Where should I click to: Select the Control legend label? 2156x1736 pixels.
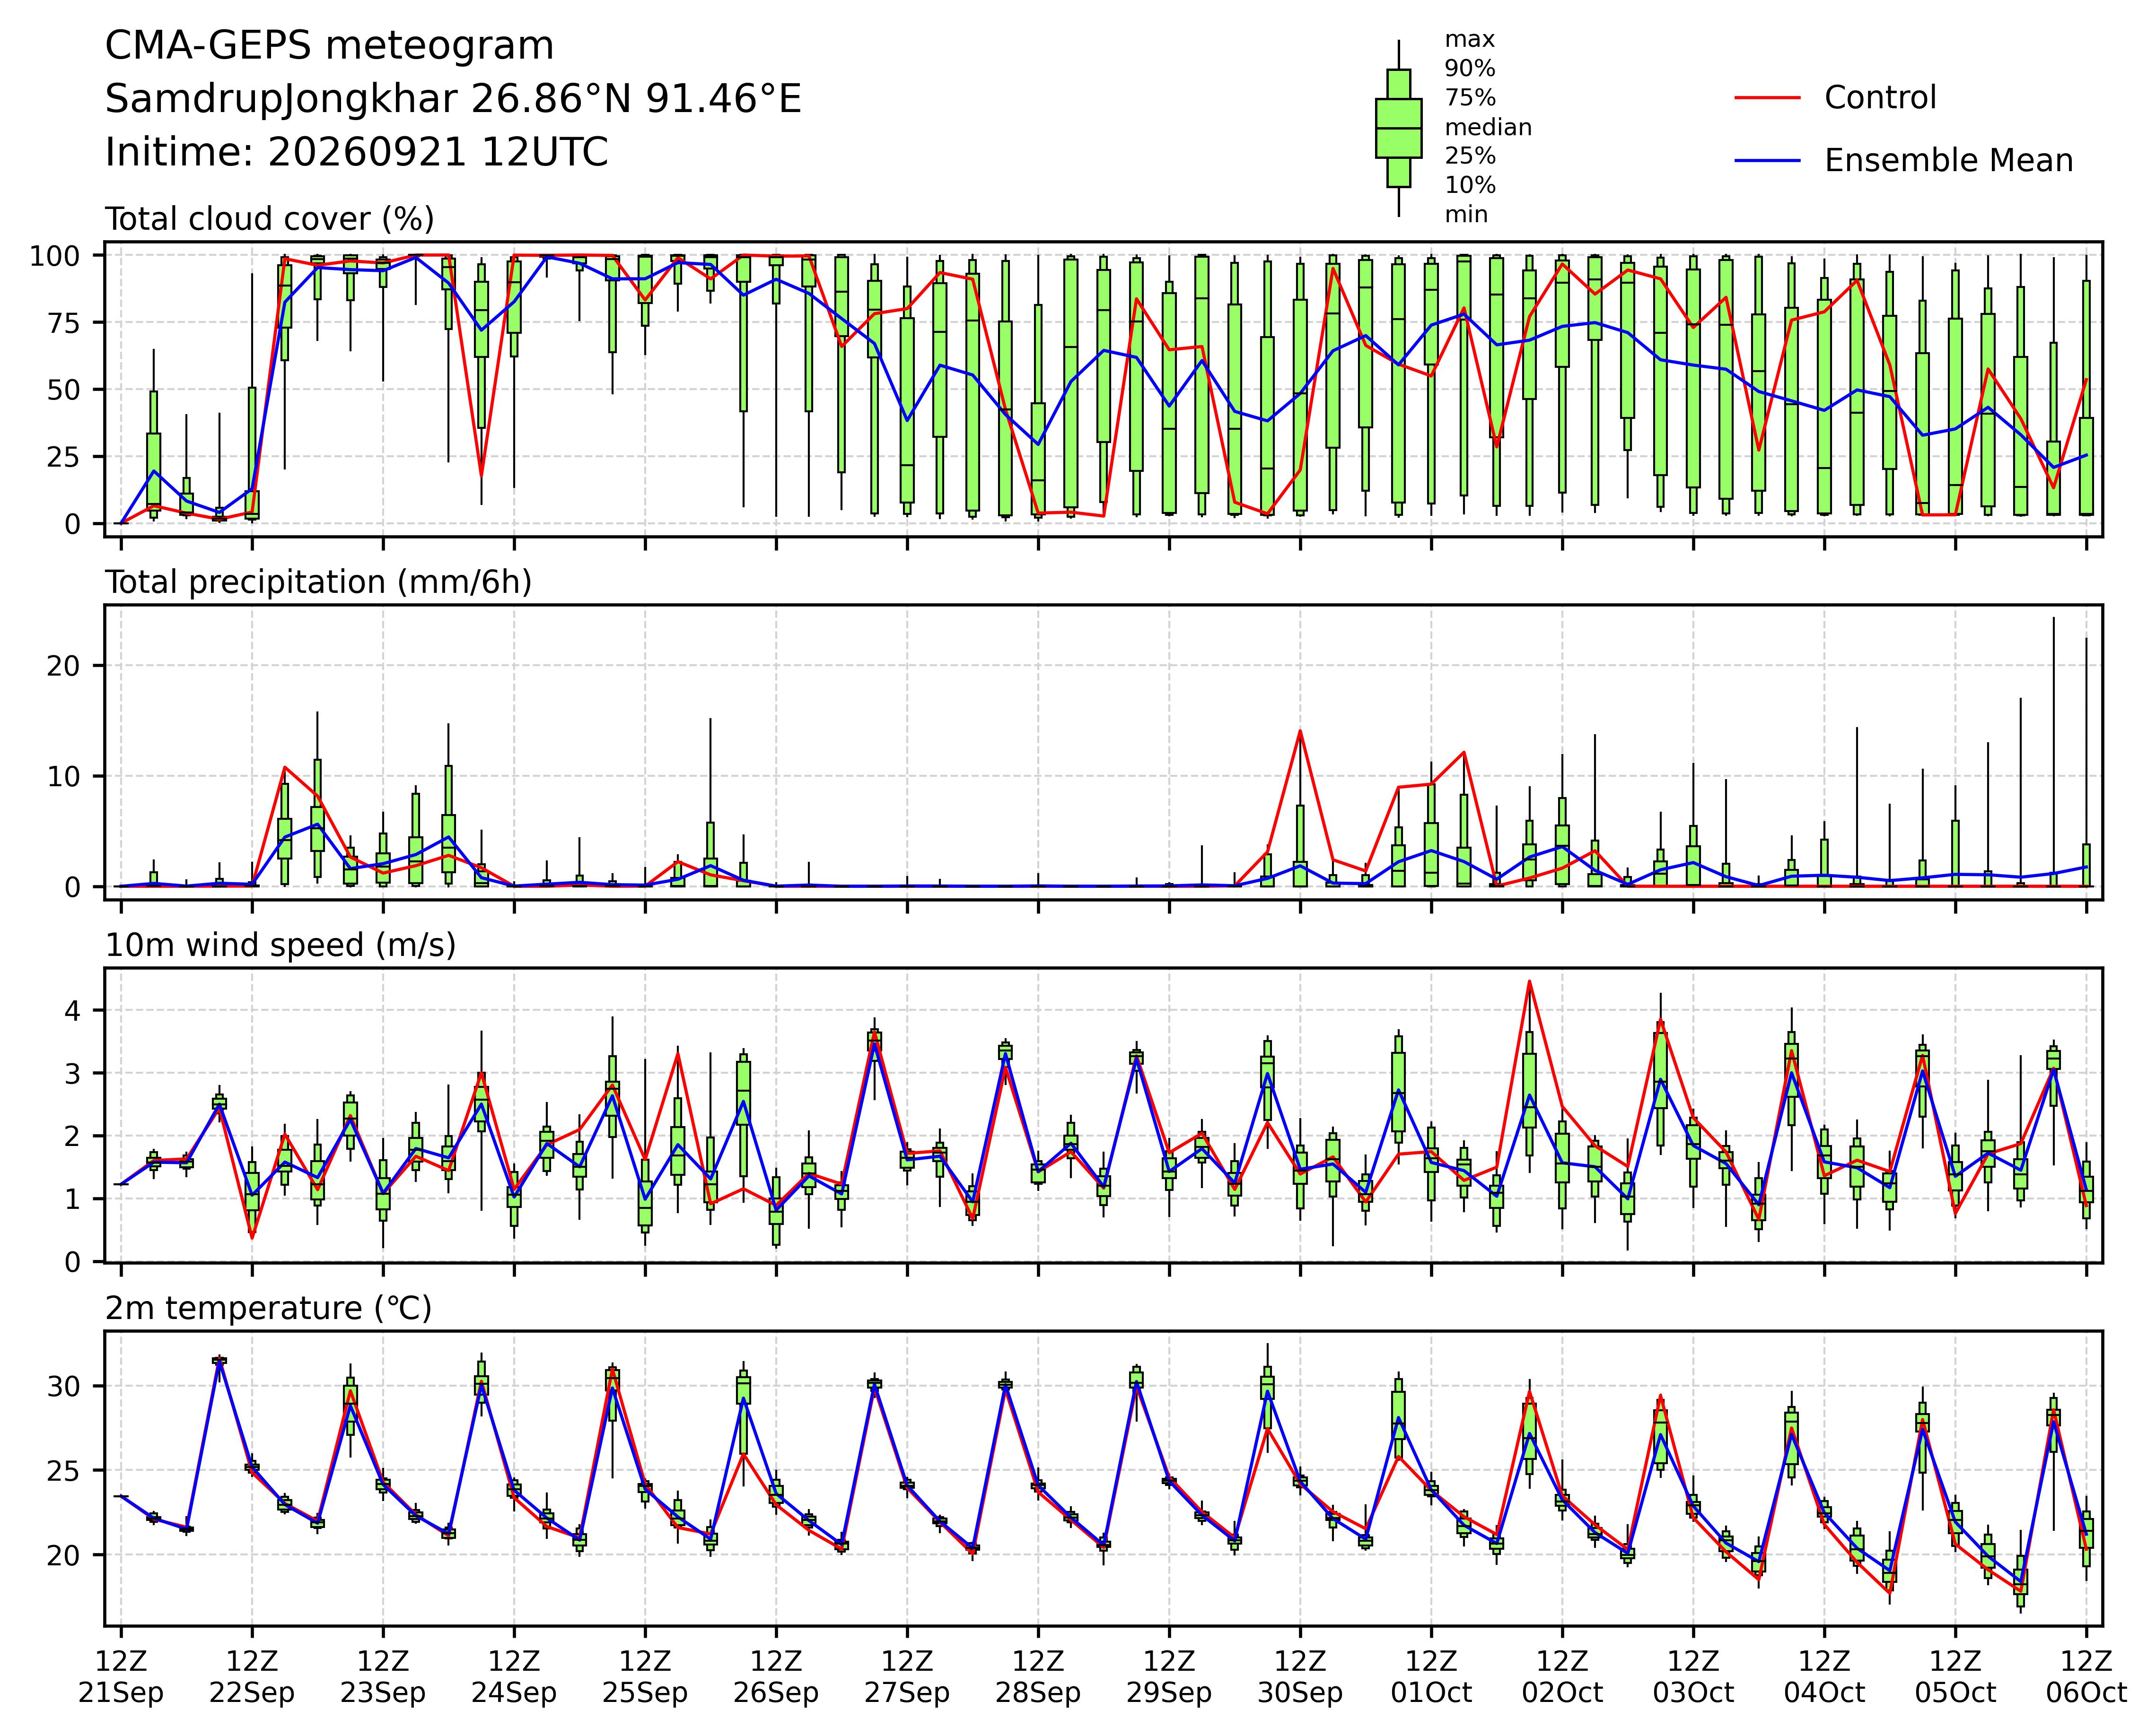1880,98
